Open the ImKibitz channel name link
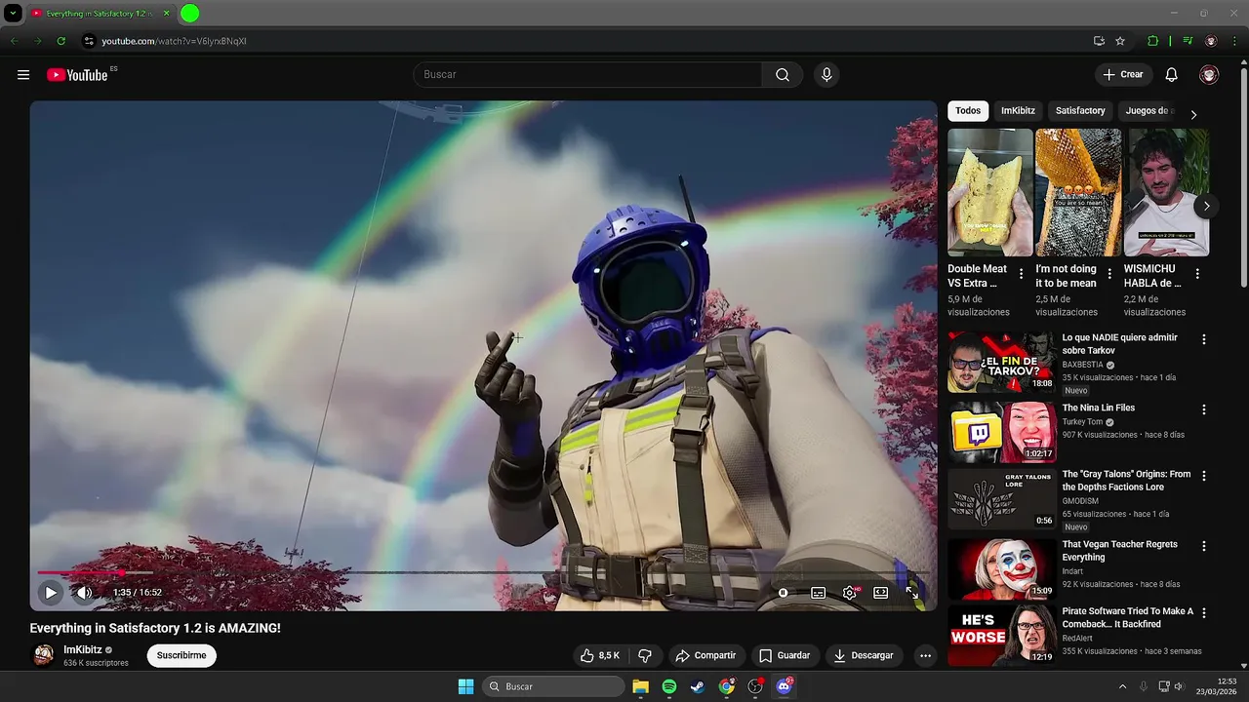The height and width of the screenshot is (702, 1249). point(83,649)
